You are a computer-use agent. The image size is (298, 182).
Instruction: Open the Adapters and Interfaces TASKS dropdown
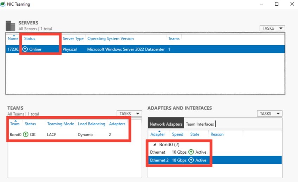[x=270, y=113]
